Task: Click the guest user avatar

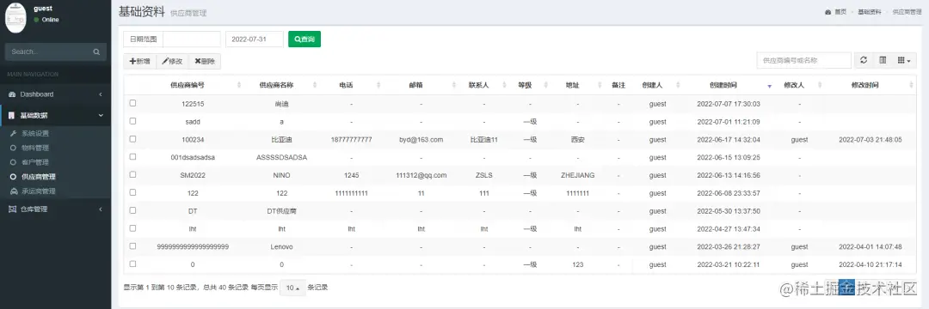Action: tap(15, 18)
